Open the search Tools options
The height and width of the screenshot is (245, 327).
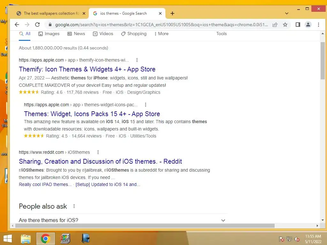click(221, 34)
